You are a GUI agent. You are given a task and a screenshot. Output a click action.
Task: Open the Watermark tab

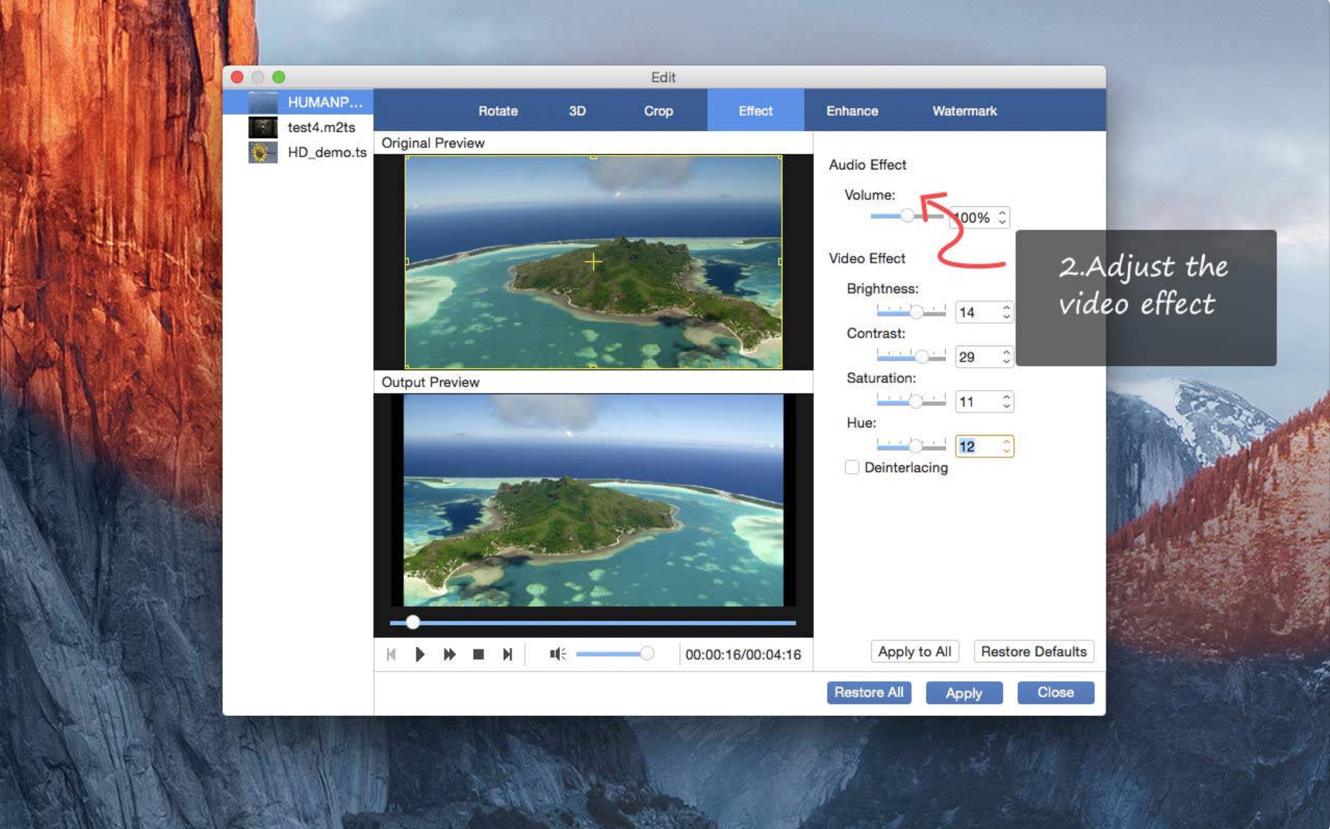tap(964, 110)
